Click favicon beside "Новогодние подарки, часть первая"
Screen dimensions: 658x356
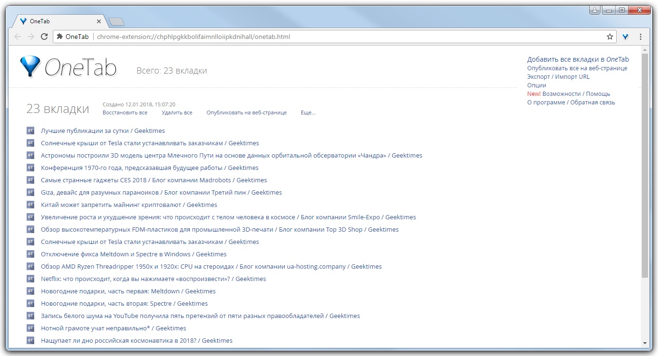point(30,291)
